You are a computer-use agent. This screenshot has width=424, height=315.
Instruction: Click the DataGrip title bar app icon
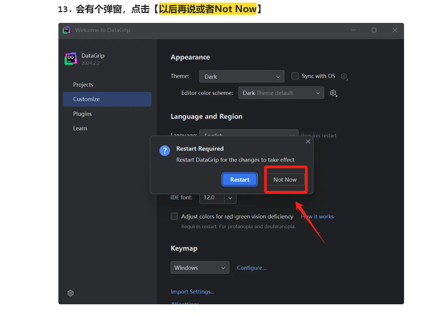[x=67, y=30]
